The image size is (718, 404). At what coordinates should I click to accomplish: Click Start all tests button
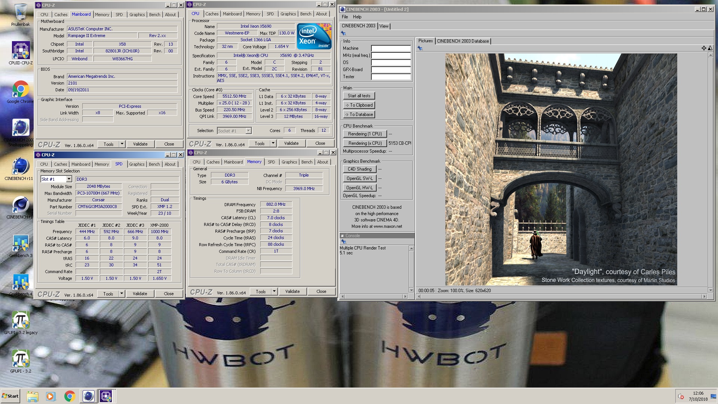(x=359, y=96)
